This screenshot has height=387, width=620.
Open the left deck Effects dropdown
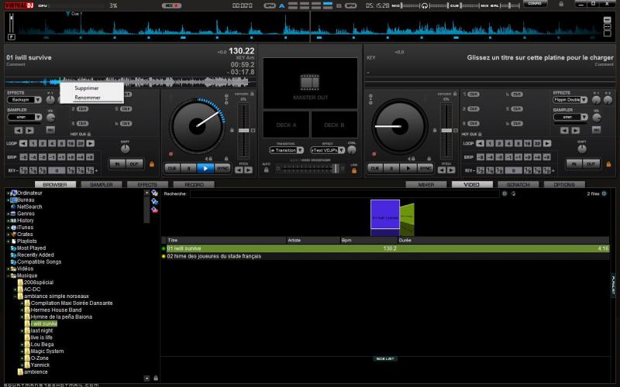(x=24, y=100)
